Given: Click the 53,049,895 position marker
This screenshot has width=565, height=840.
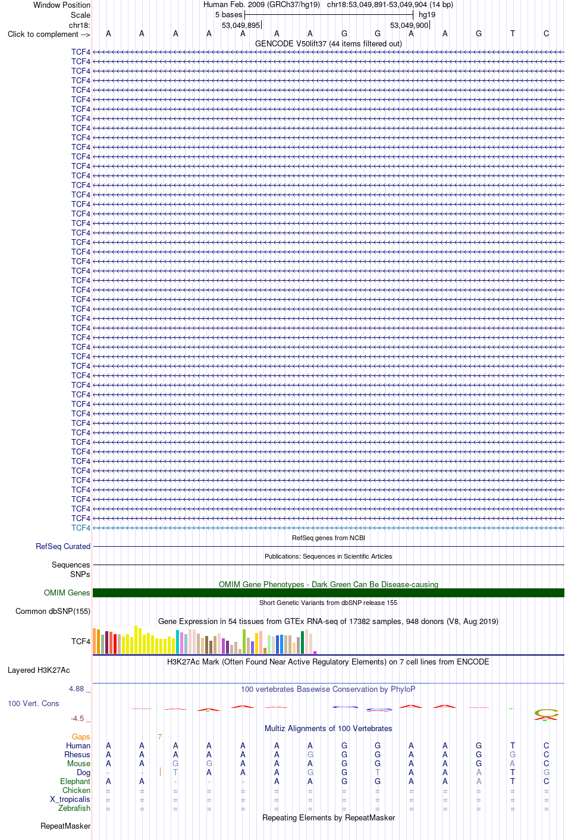Looking at the screenshot, I should point(241,25).
